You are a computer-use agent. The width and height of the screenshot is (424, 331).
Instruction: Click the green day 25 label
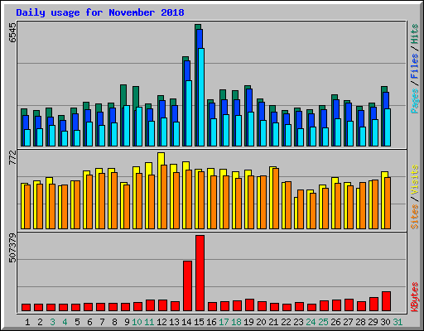coord(323,322)
